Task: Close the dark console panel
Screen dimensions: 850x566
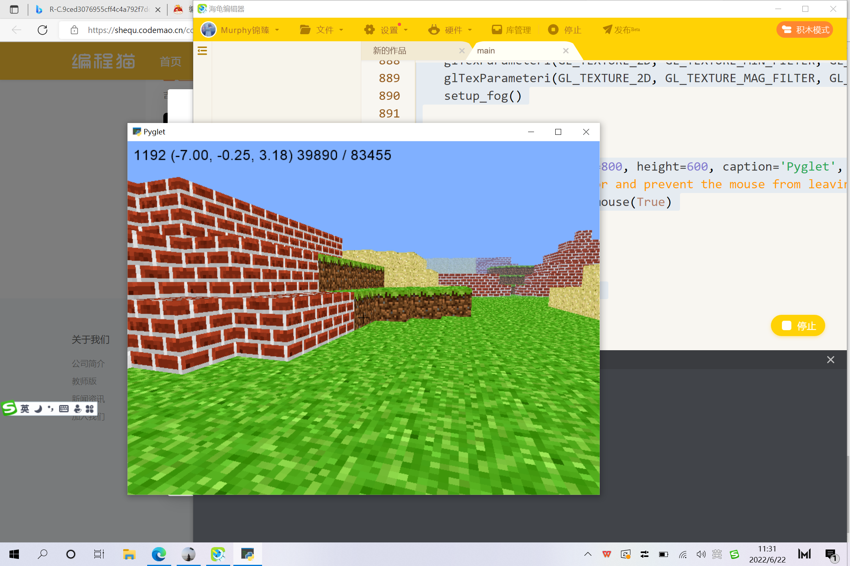Action: point(830,360)
